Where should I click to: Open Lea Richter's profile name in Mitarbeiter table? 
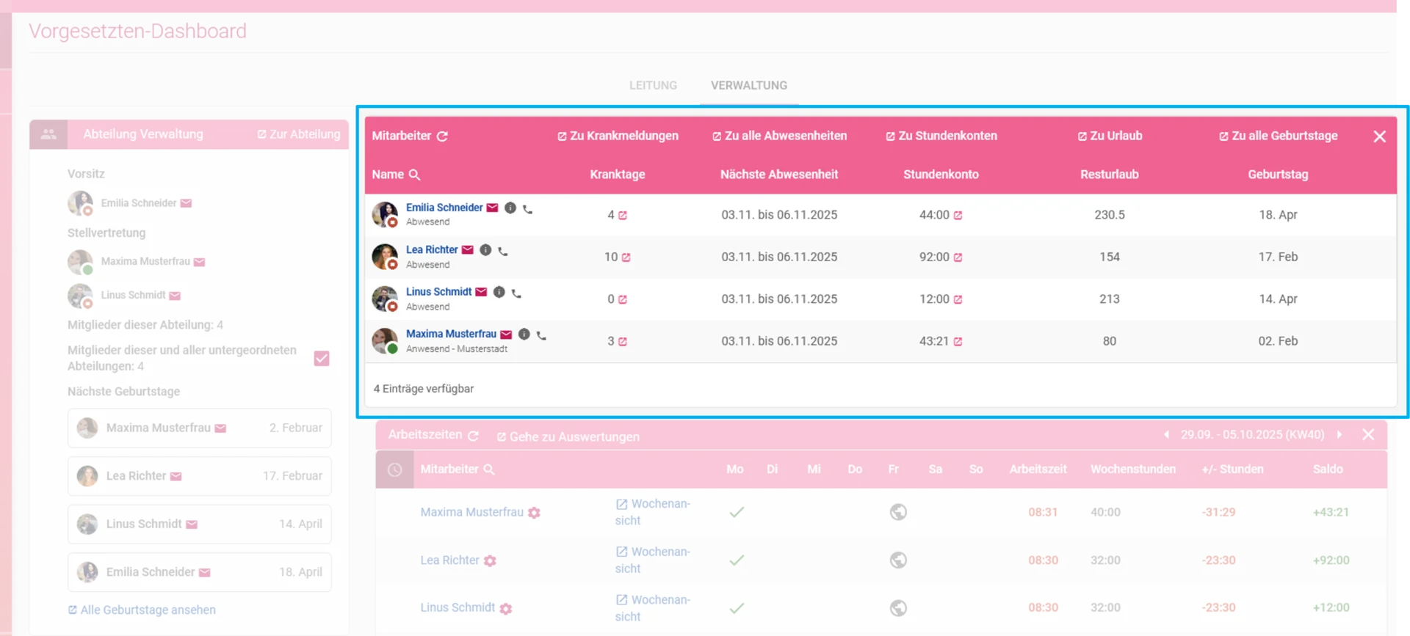point(432,249)
